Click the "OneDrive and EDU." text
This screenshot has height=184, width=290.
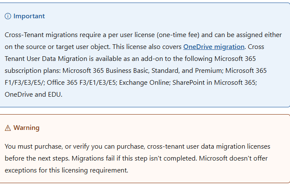[34, 95]
